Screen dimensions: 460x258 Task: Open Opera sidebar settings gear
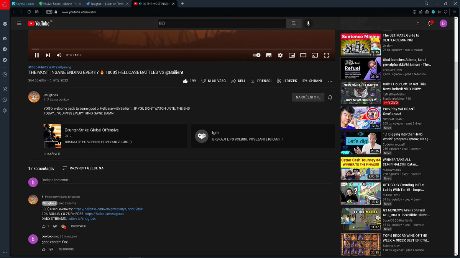click(x=5, y=110)
